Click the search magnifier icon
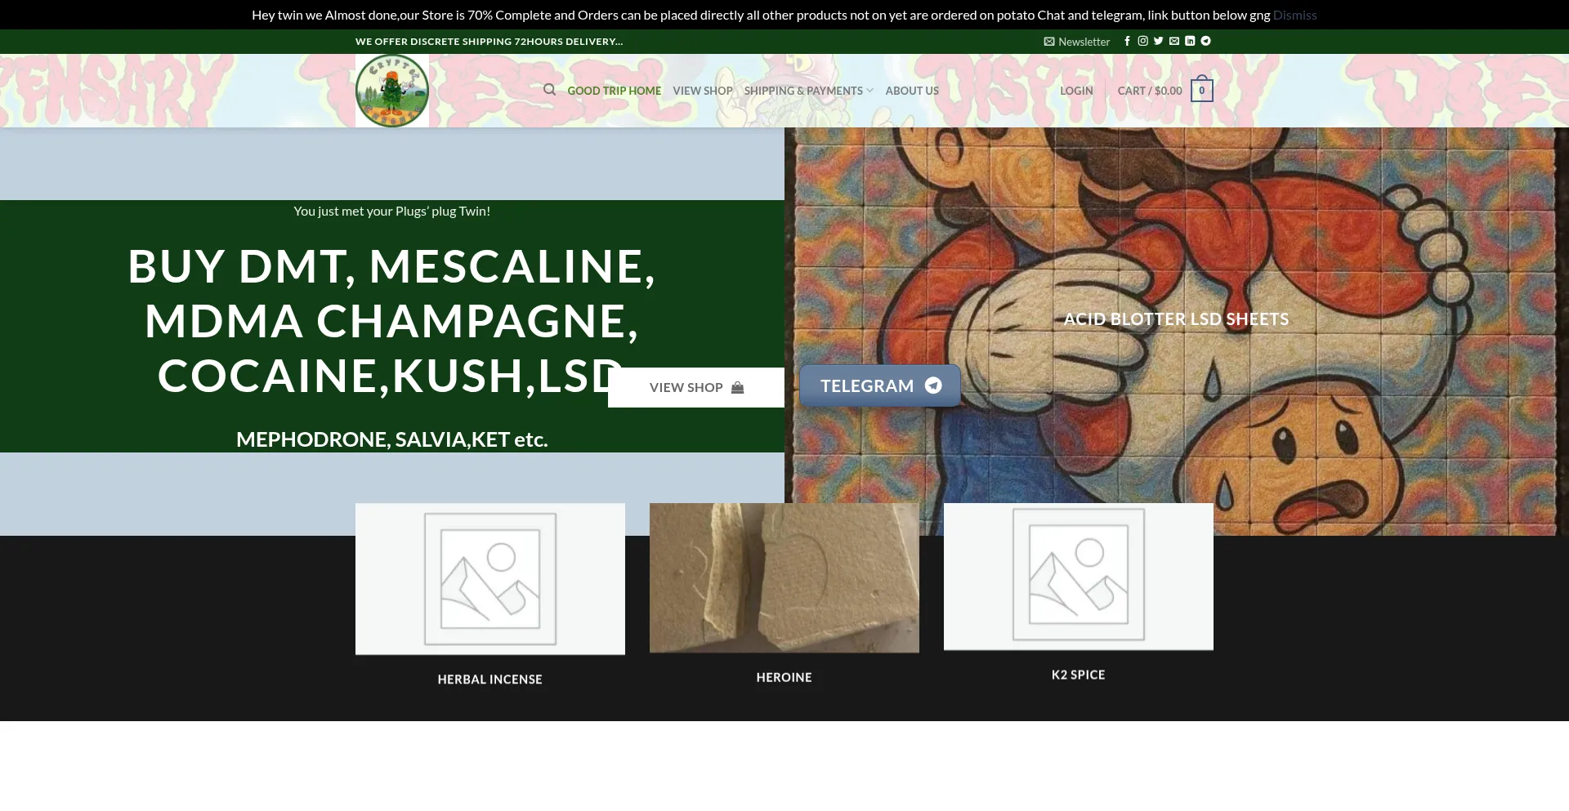The width and height of the screenshot is (1569, 811). pyautogui.click(x=550, y=90)
